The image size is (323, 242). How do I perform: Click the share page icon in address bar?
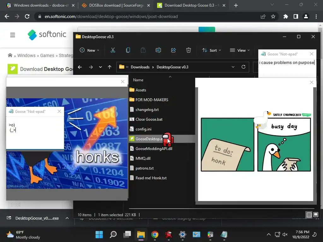click(x=263, y=16)
